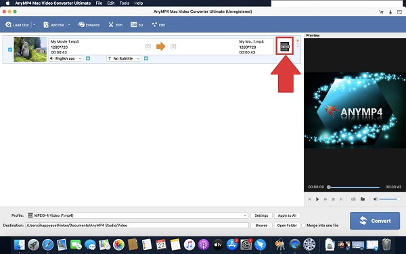Expand the Profile MPEG-4 Video dropdown
The image size is (406, 254).
[x=137, y=215]
